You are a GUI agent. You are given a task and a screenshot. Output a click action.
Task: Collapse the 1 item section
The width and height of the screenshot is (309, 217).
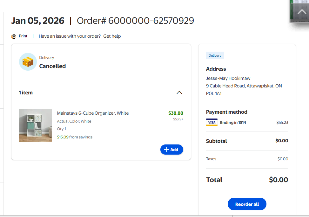tap(179, 93)
